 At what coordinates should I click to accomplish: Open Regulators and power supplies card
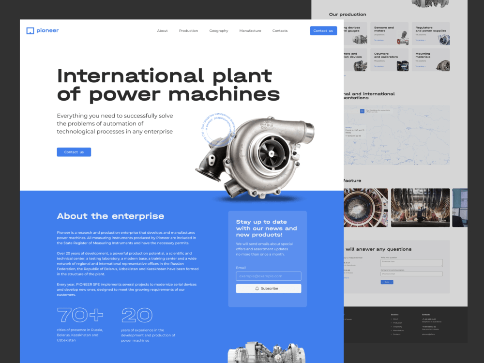click(431, 34)
